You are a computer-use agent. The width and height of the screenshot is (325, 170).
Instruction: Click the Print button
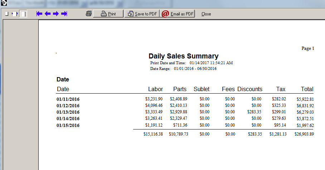coord(108,14)
